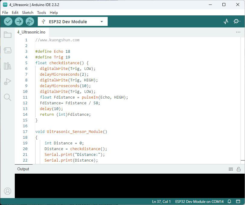Open the user account profile icon
This screenshot has width=245, height=205.
coord(8,191)
